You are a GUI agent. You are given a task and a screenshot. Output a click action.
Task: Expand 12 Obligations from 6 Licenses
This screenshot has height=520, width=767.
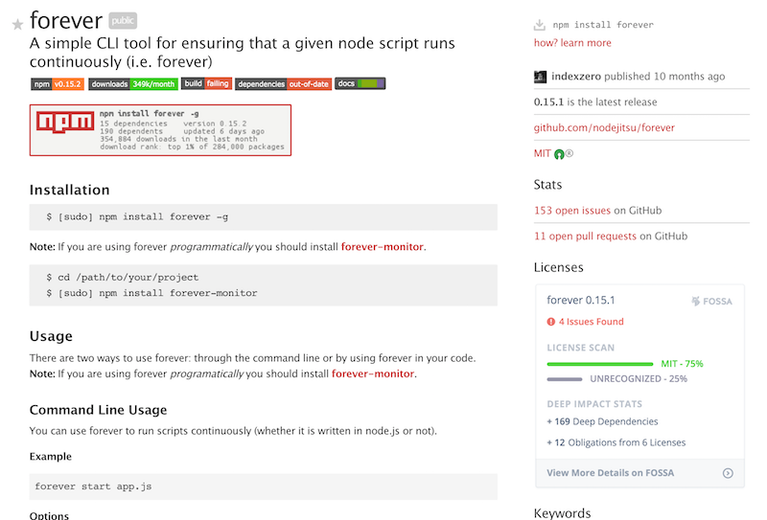tap(616, 442)
